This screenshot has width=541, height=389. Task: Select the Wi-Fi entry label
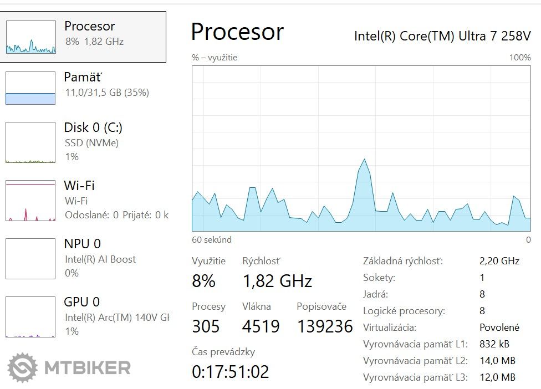(79, 186)
